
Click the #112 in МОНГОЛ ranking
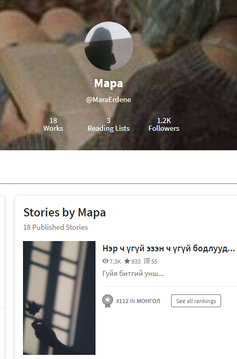click(x=138, y=301)
